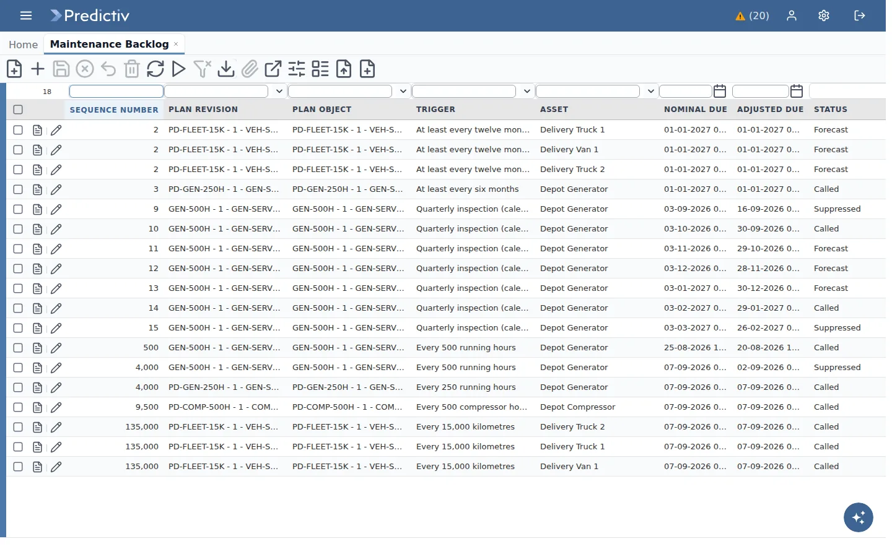Expand the Plan Revision filter dropdown
This screenshot has height=557, width=892.
(x=279, y=92)
